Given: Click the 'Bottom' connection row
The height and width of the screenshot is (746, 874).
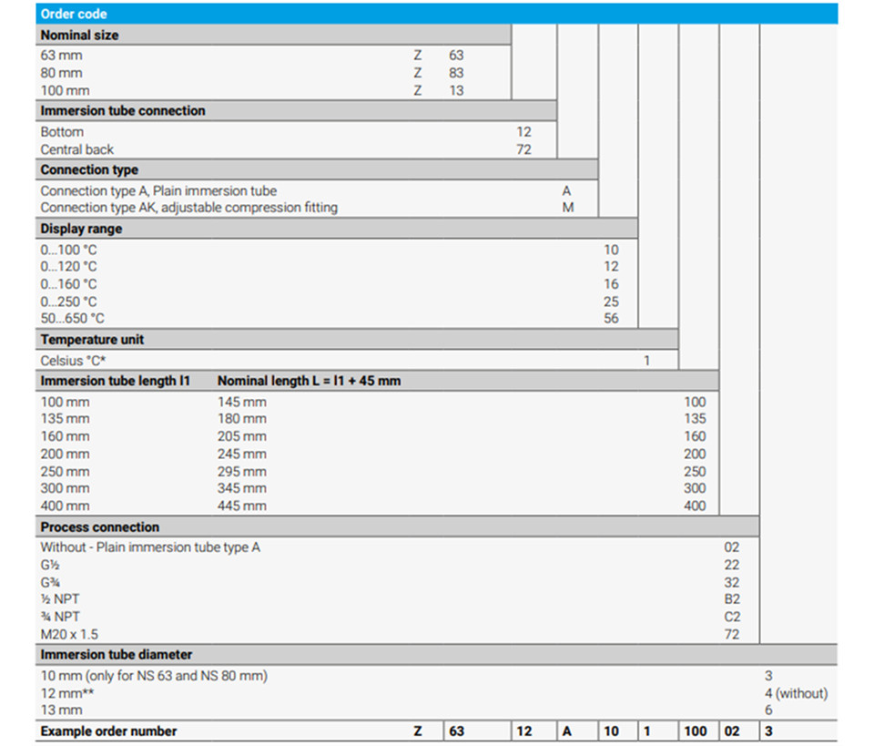Looking at the screenshot, I should (x=62, y=132).
